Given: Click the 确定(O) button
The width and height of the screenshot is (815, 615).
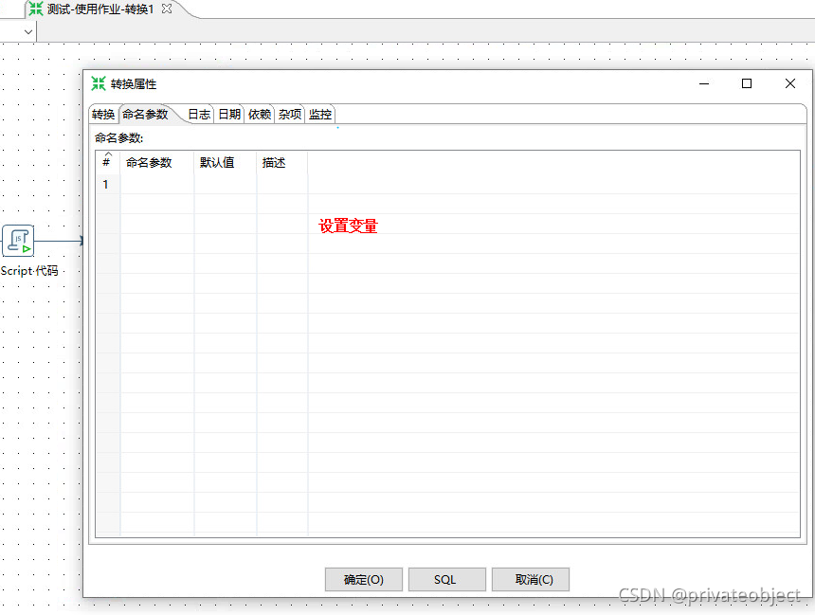Looking at the screenshot, I should (363, 579).
